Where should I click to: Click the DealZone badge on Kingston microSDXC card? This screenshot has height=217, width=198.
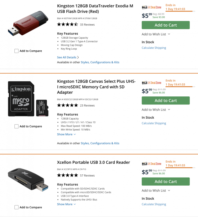click(151, 83)
